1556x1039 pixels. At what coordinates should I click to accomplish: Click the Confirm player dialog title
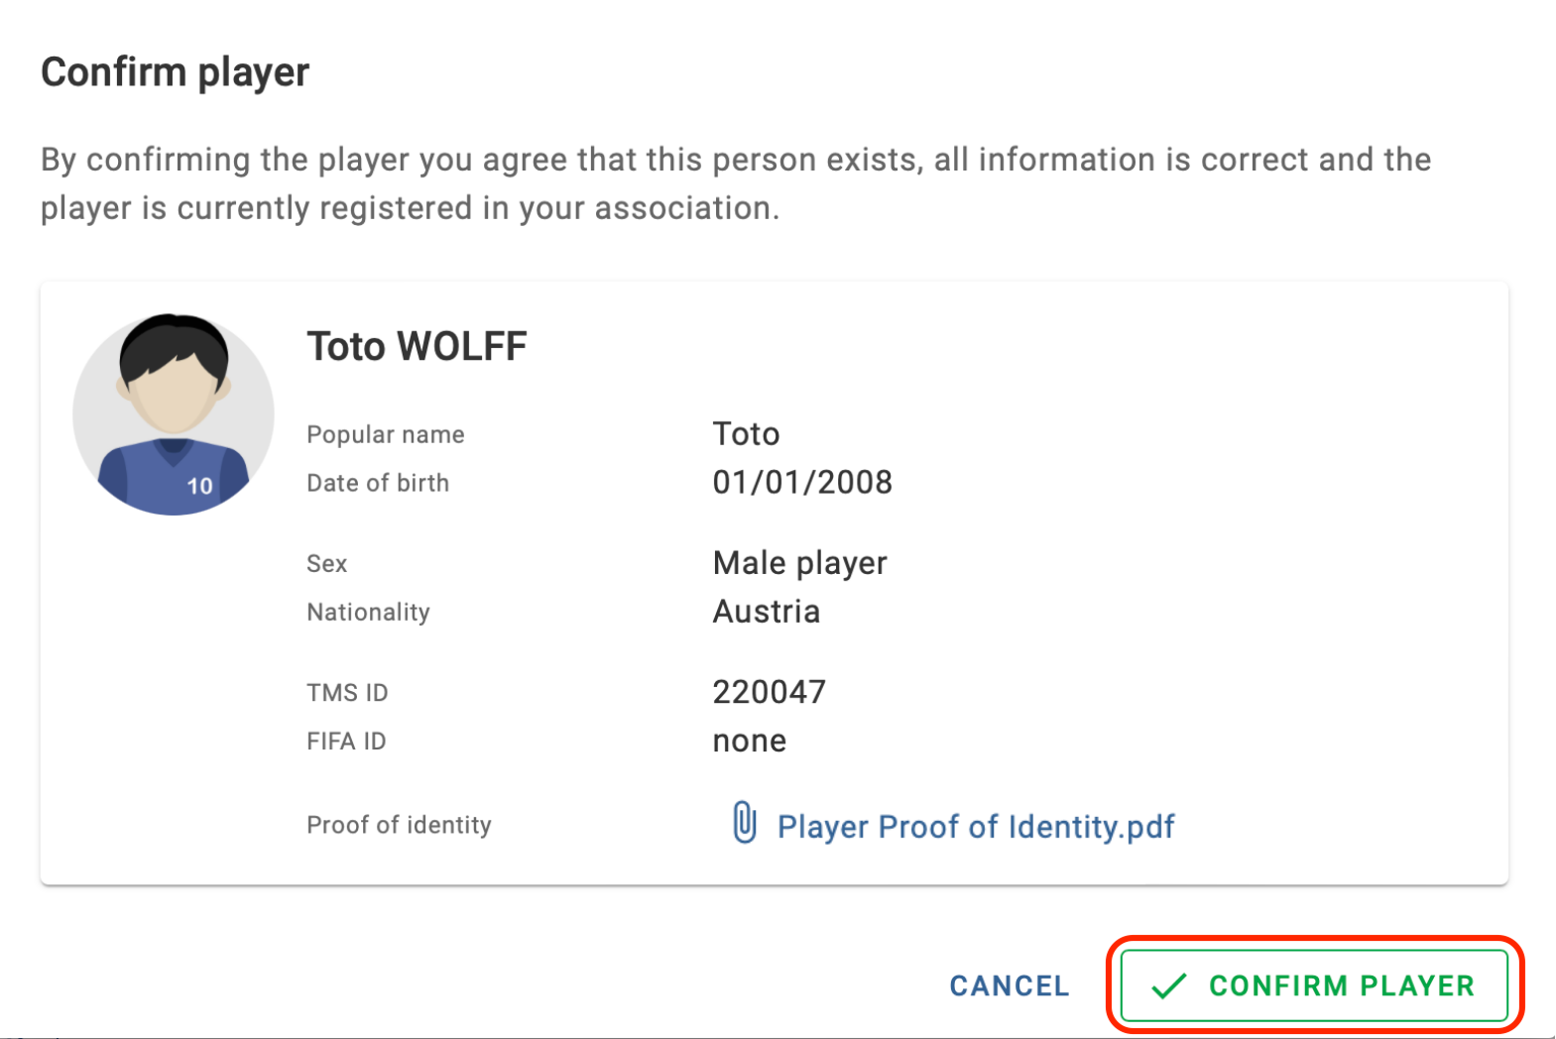click(x=175, y=72)
